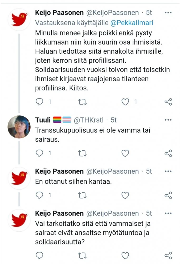The width and height of the screenshot is (180, 264).
Task: Reply to 'En ottanut siihen kantaa' tweet
Action: click(40, 195)
